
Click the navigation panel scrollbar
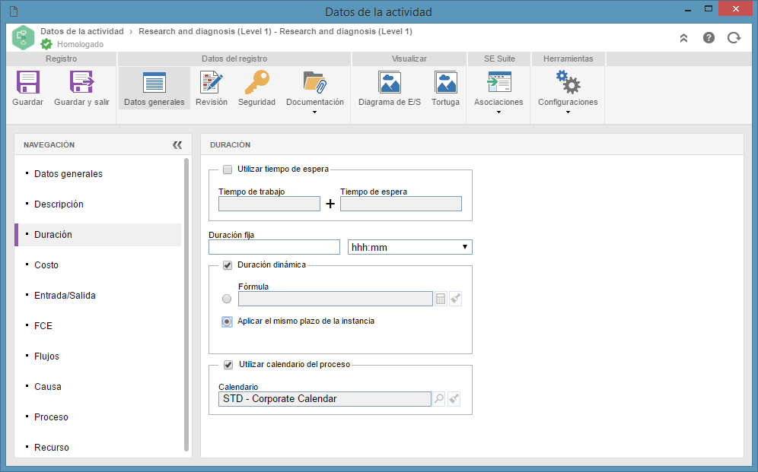tap(186, 305)
